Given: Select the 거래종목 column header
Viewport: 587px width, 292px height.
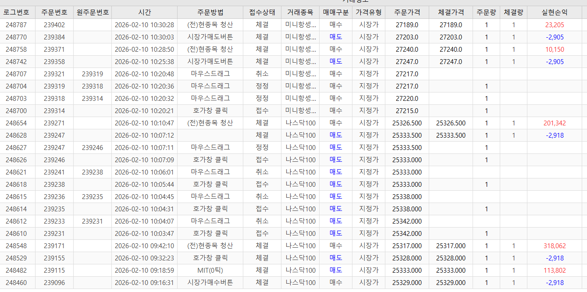Looking at the screenshot, I should point(300,12).
